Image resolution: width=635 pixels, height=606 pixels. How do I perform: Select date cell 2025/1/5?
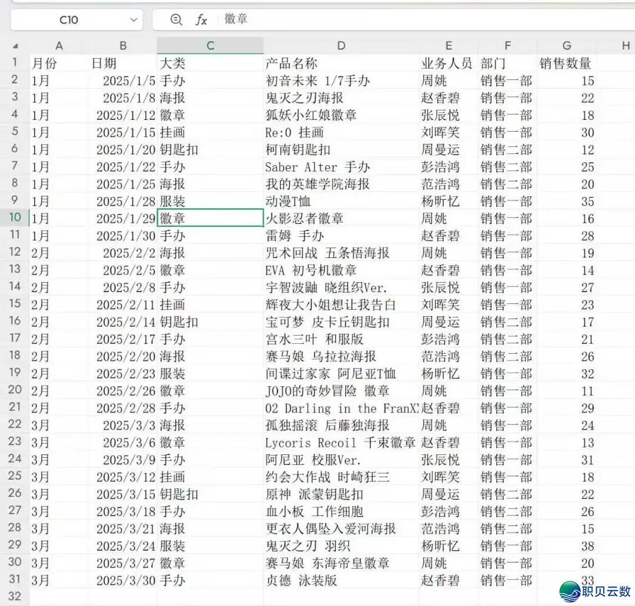(x=123, y=81)
